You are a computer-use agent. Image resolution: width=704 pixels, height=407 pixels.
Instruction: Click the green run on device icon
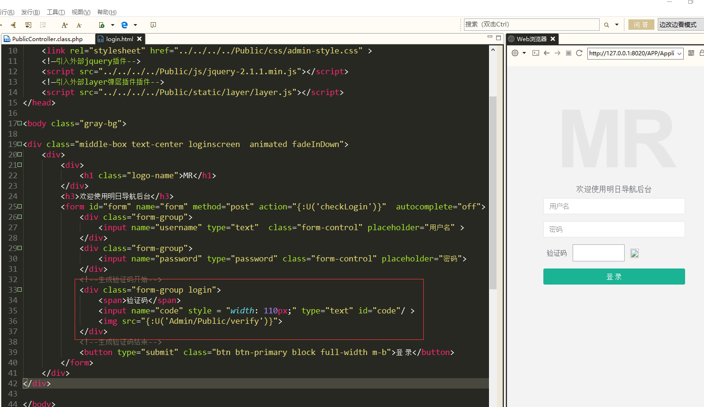(102, 25)
